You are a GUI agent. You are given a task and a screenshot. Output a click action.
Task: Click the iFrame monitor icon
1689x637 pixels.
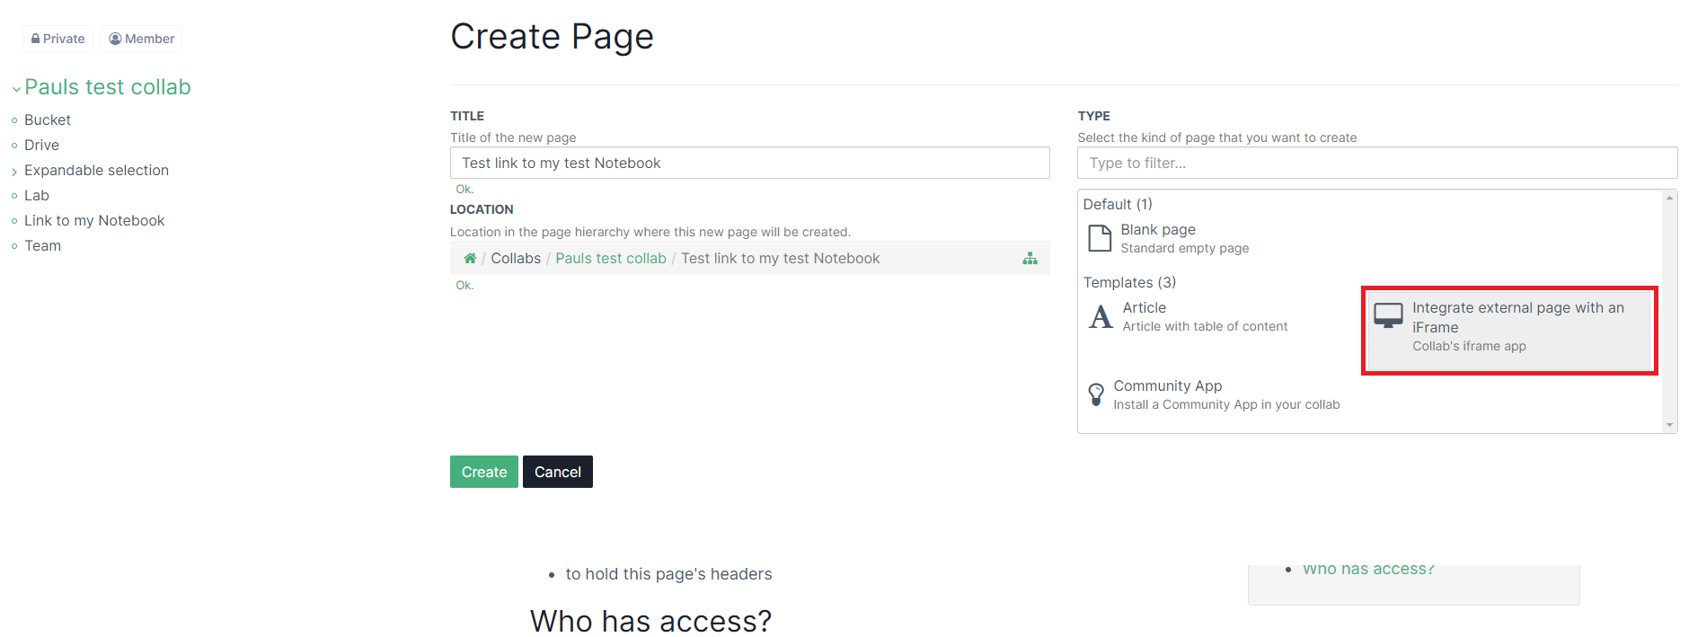click(x=1388, y=315)
